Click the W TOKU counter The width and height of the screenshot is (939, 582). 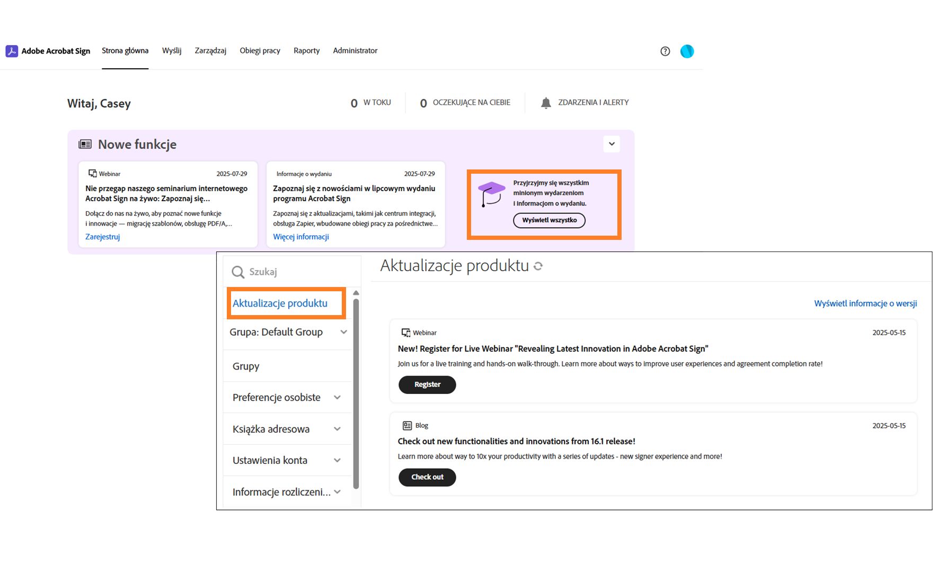pyautogui.click(x=371, y=103)
